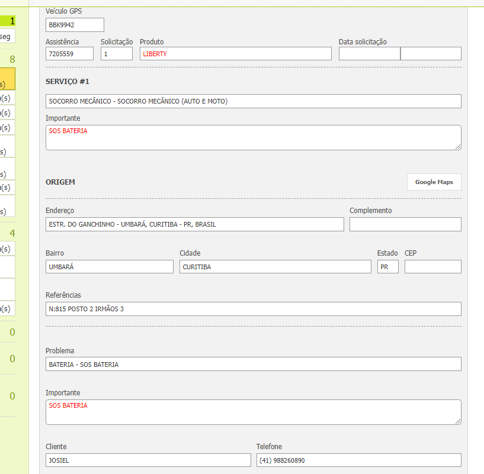Click the first Data solicitação box

[369, 54]
